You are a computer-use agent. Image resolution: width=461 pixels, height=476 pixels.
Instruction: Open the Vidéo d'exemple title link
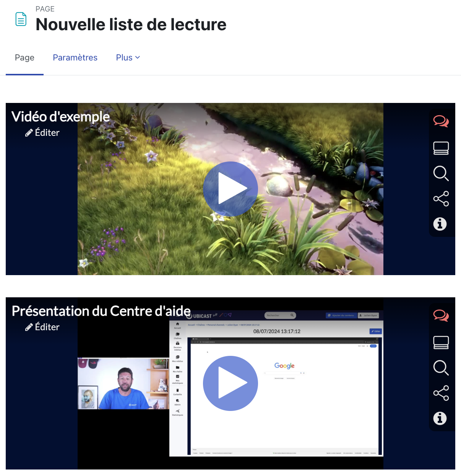pos(61,117)
